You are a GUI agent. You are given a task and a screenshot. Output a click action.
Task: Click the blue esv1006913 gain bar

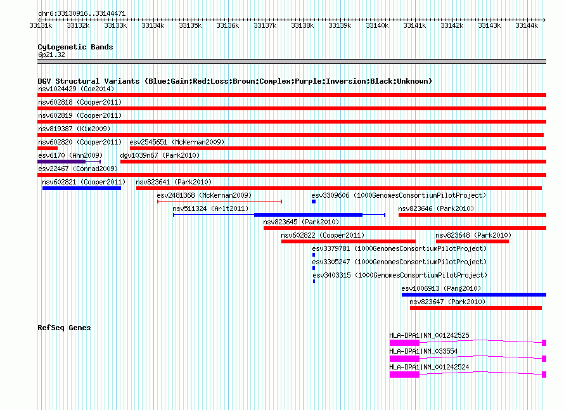[x=474, y=295]
